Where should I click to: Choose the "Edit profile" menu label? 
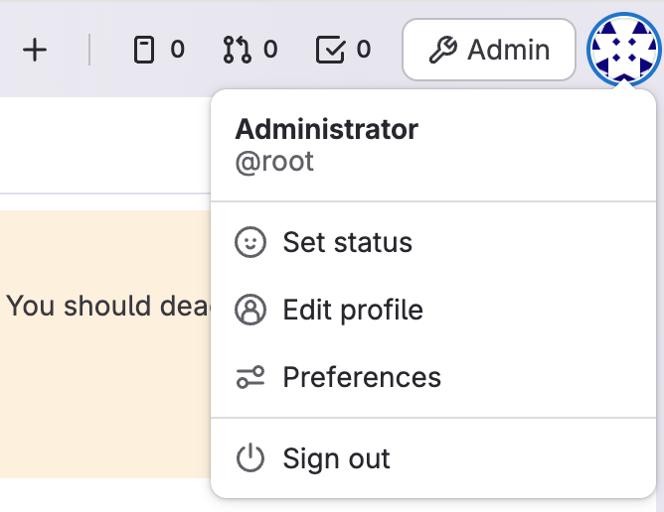[353, 310]
